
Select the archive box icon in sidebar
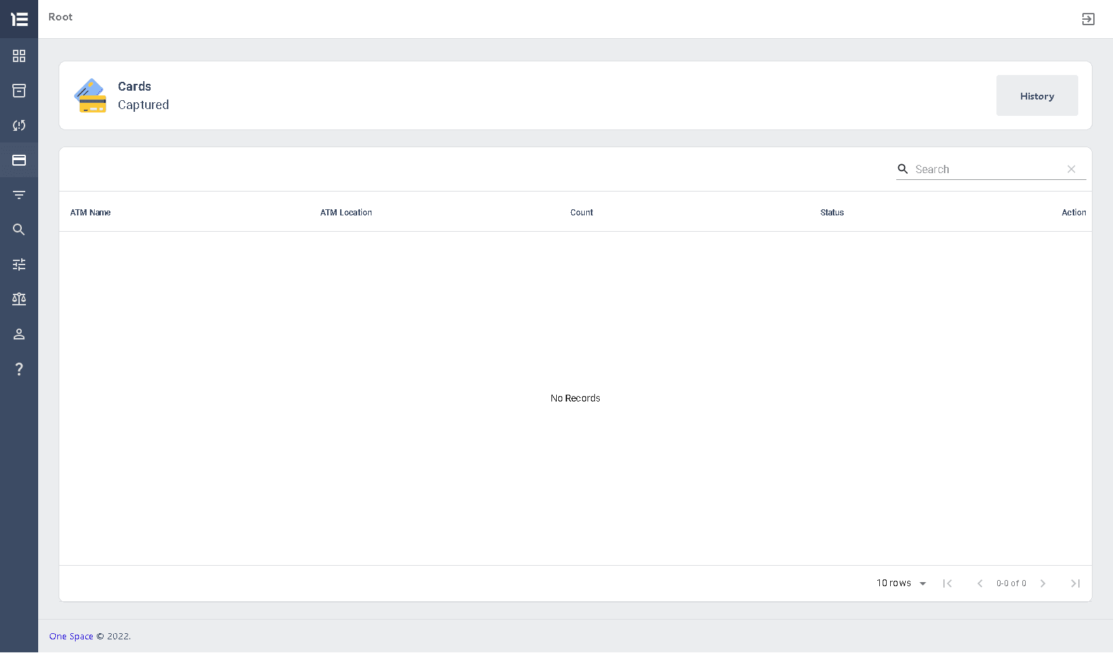(x=18, y=91)
